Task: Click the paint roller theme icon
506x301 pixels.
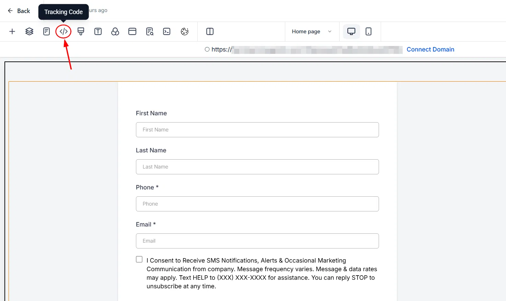Action: pos(81,32)
